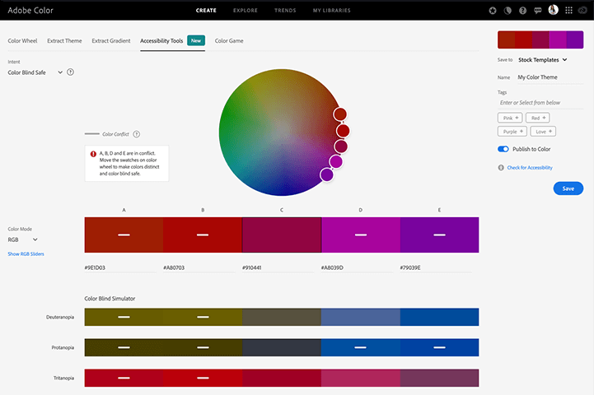Screen dimensions: 594x395
Task: Click the Deuteranopia label
Action: pos(60,317)
